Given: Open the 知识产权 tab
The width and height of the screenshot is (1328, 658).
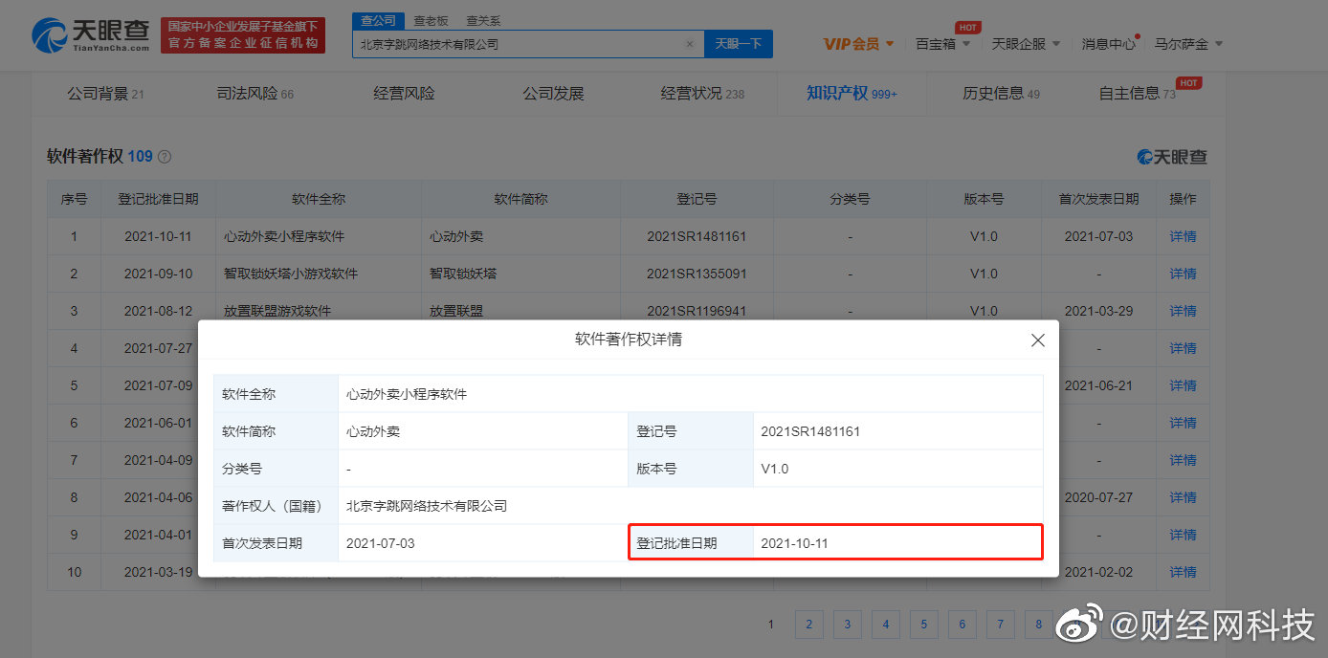Looking at the screenshot, I should point(852,94).
